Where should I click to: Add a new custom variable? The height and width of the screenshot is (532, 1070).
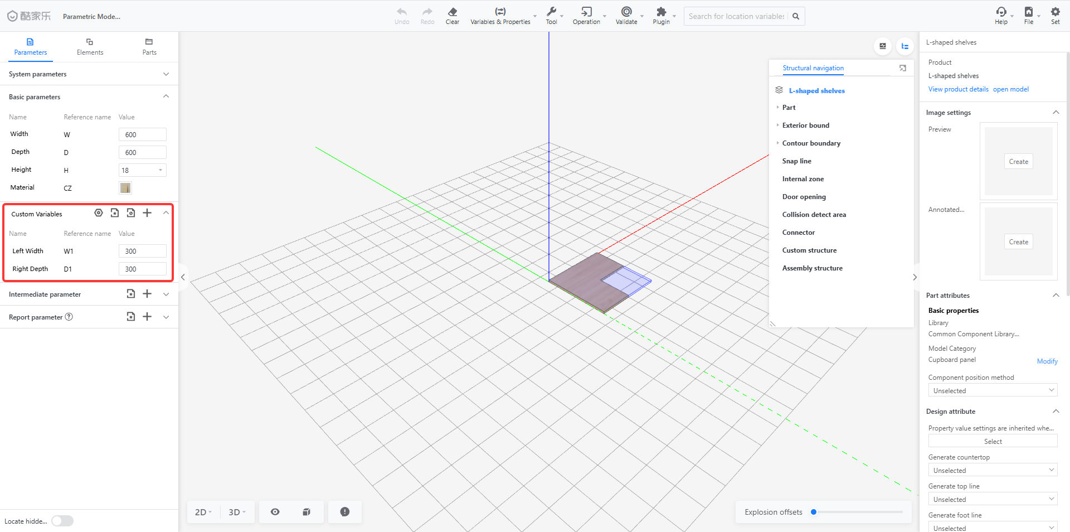(x=147, y=213)
